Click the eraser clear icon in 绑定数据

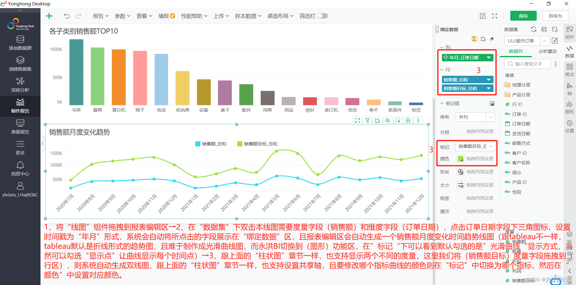[x=492, y=39]
